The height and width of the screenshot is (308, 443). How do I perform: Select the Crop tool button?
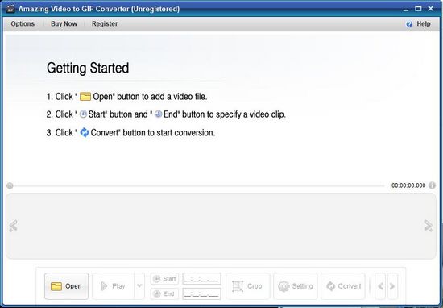click(x=248, y=286)
